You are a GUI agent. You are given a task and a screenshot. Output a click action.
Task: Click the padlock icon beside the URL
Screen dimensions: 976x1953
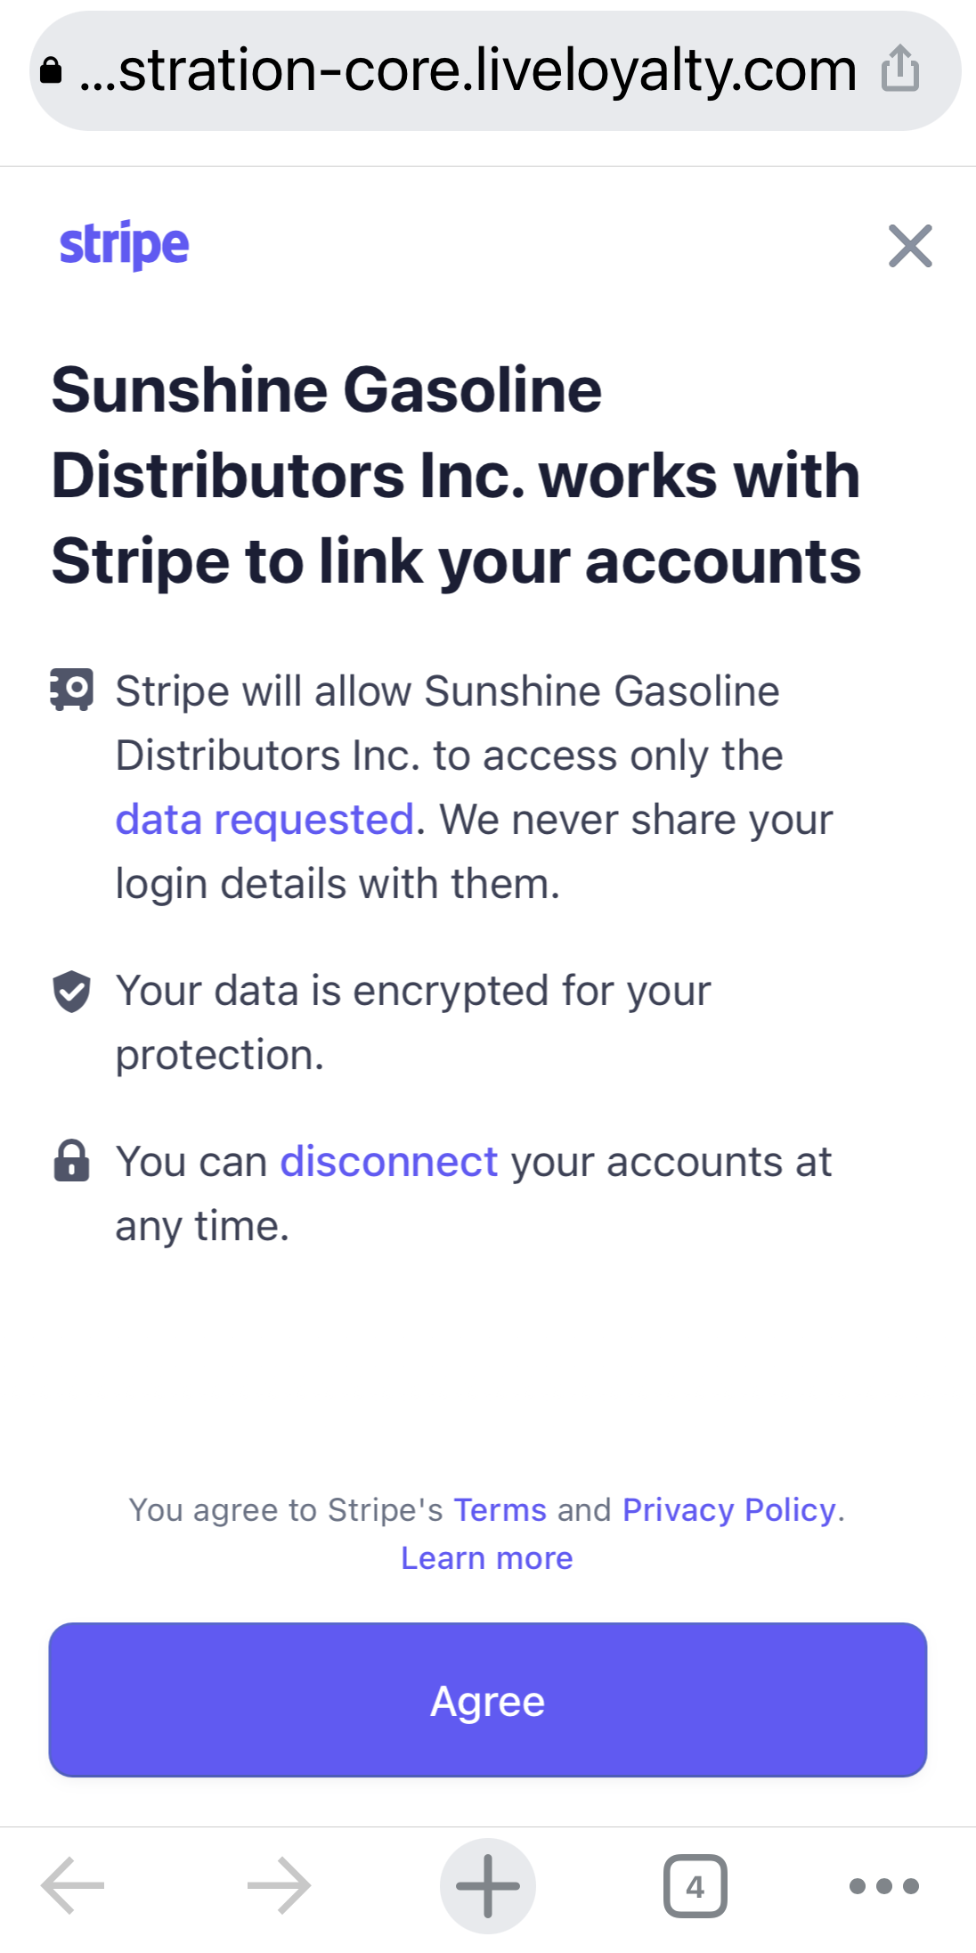pos(52,70)
